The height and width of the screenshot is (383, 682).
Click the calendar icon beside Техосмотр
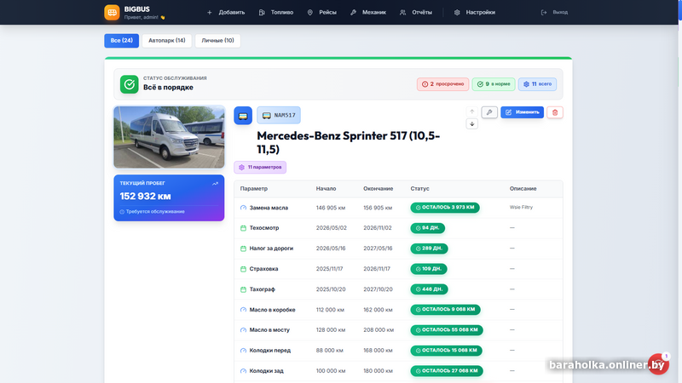pos(243,228)
